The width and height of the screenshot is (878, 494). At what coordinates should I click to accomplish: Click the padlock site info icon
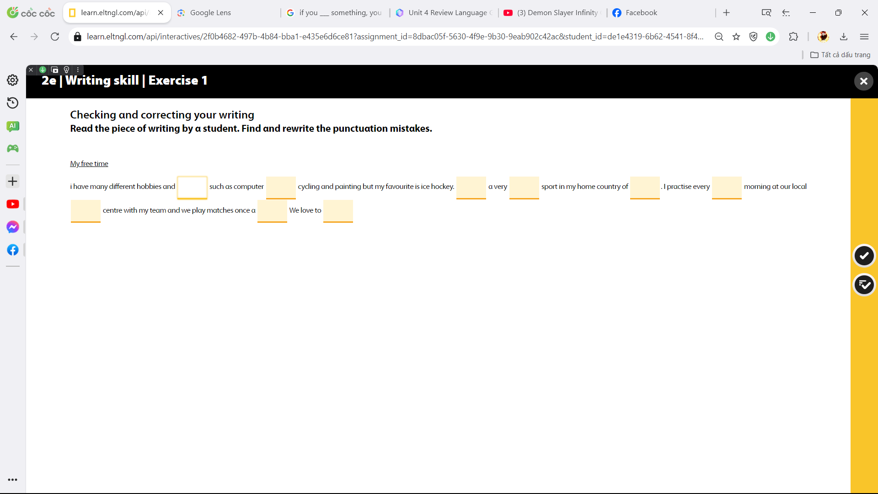coord(78,37)
